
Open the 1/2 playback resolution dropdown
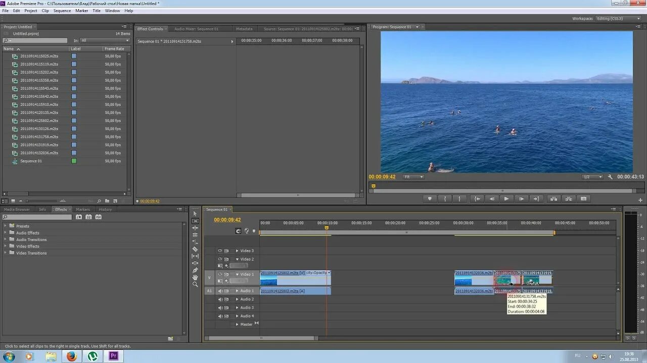point(592,177)
